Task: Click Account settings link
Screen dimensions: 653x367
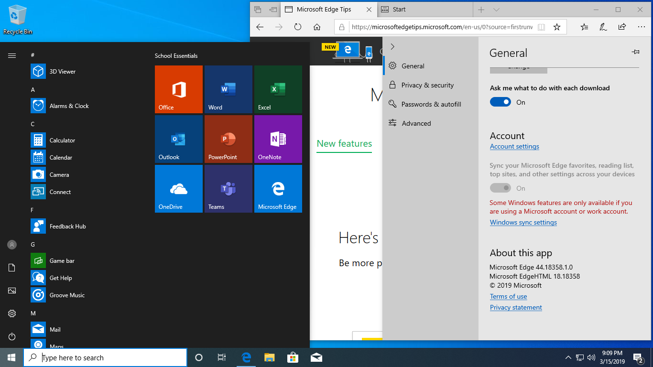Action: coord(514,147)
